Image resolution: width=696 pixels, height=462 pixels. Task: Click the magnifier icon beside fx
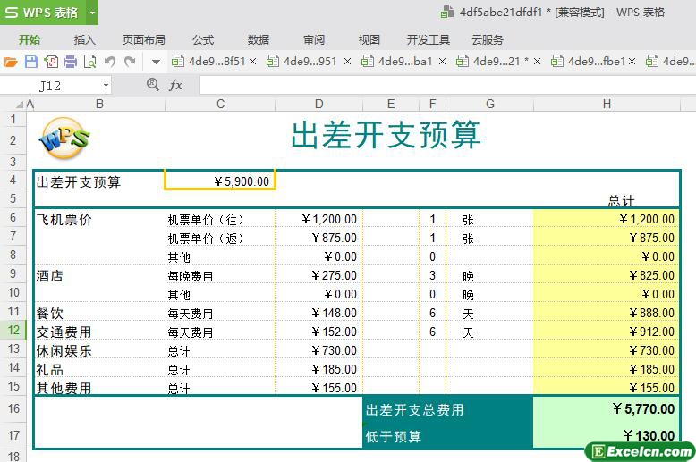[152, 85]
